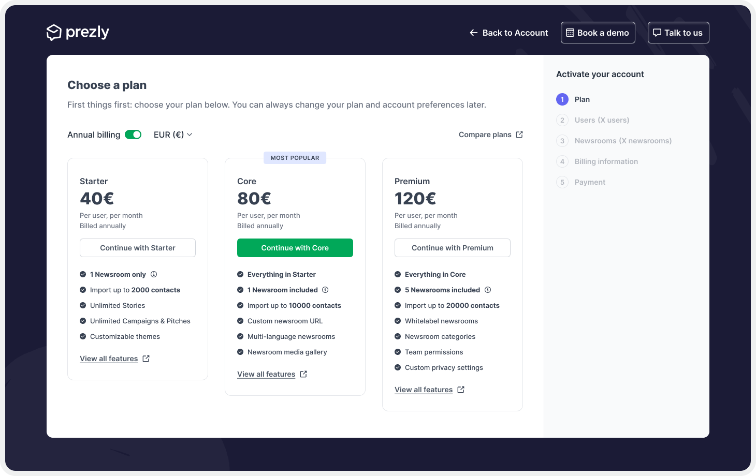The width and height of the screenshot is (756, 476).
Task: Click external link icon in Core's View all features
Action: point(303,374)
